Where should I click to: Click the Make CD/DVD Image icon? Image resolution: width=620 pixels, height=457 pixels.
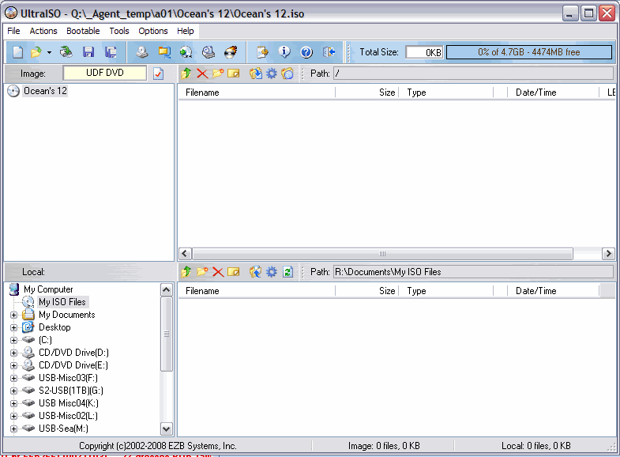[142, 52]
